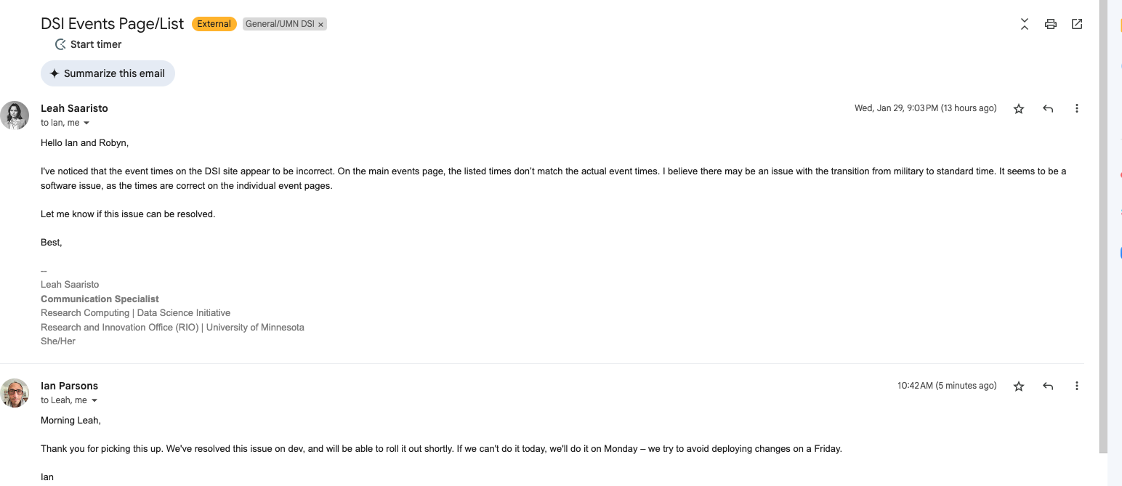Click sender name Leah Saaristo

74,108
